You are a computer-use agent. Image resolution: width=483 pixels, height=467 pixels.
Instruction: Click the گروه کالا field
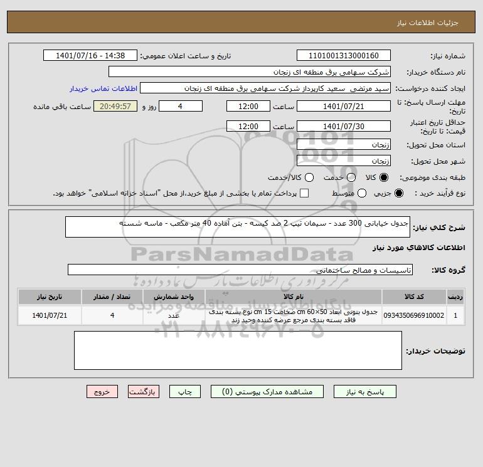(240, 270)
